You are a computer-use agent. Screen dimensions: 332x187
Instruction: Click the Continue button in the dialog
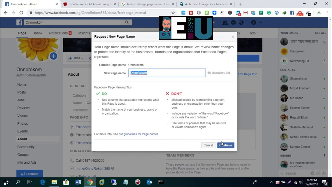click(226, 145)
